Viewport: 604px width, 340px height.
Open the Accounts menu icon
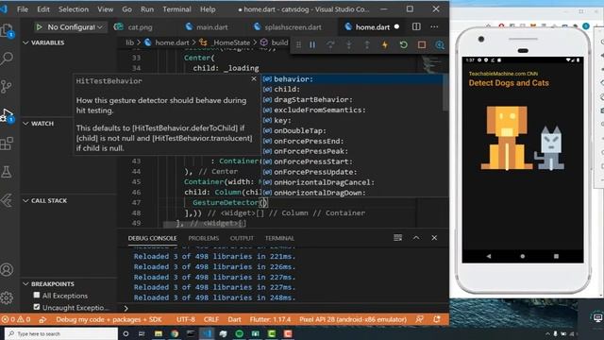pyautogui.click(x=7, y=269)
